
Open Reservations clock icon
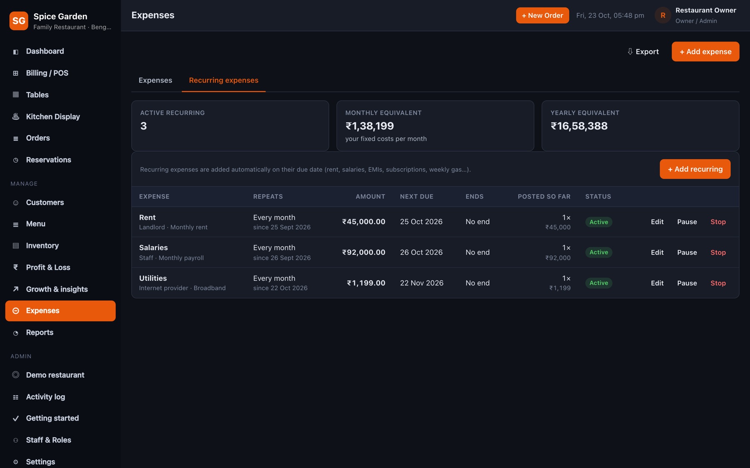pyautogui.click(x=16, y=160)
